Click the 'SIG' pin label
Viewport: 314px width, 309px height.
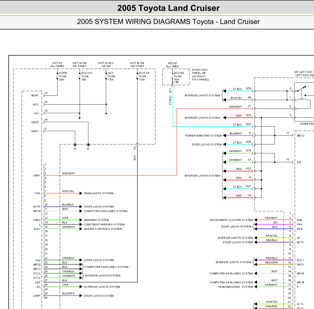36,114
